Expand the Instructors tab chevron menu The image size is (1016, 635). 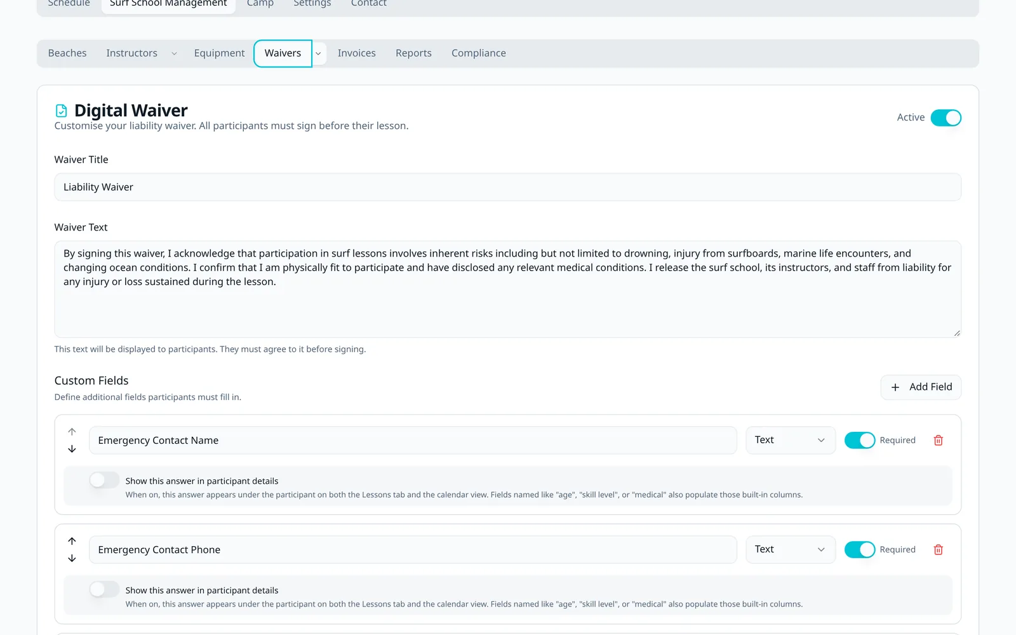pyautogui.click(x=174, y=53)
